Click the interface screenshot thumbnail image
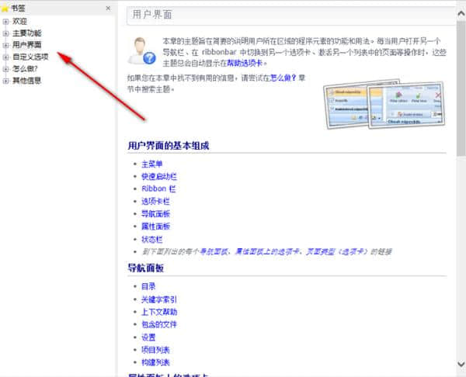Screen dimensions: 466x377 (x=383, y=105)
